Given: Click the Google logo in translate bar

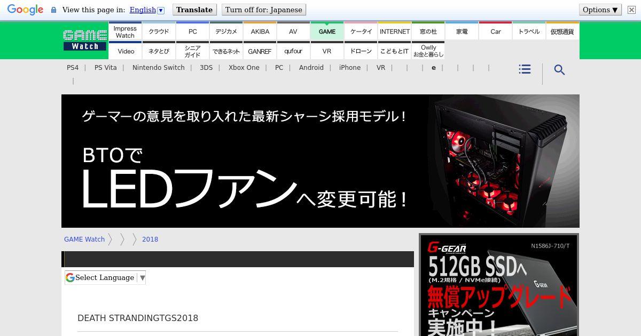Looking at the screenshot, I should pos(25,10).
